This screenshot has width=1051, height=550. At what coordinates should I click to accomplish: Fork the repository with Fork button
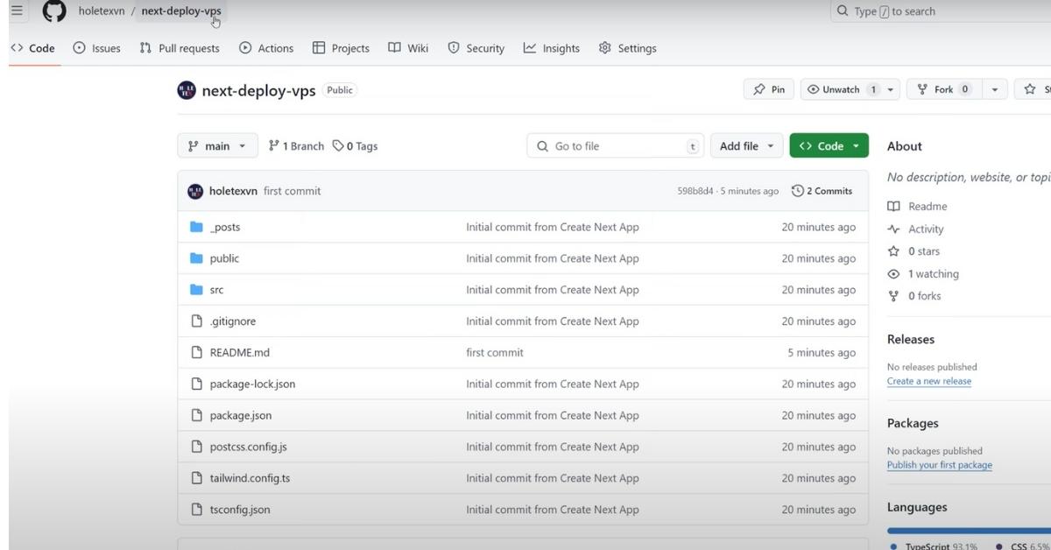click(943, 89)
